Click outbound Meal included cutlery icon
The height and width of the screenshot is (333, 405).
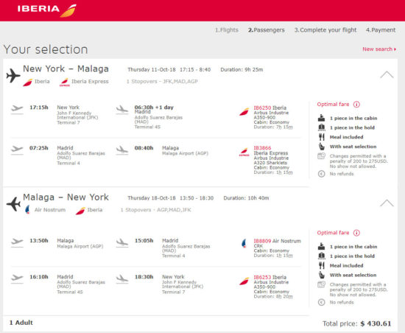(x=322, y=137)
